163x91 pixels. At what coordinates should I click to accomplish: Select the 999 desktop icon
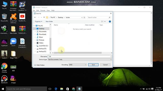tap(13, 68)
